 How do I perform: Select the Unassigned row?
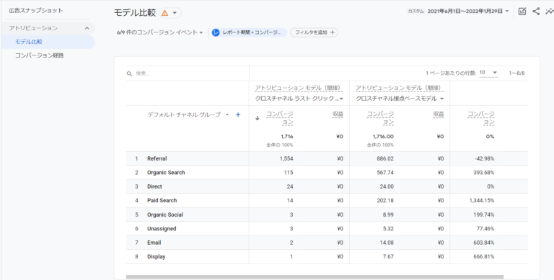pyautogui.click(x=327, y=228)
